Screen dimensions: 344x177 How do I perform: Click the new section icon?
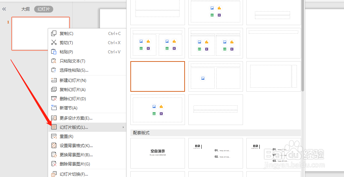pos(54,108)
